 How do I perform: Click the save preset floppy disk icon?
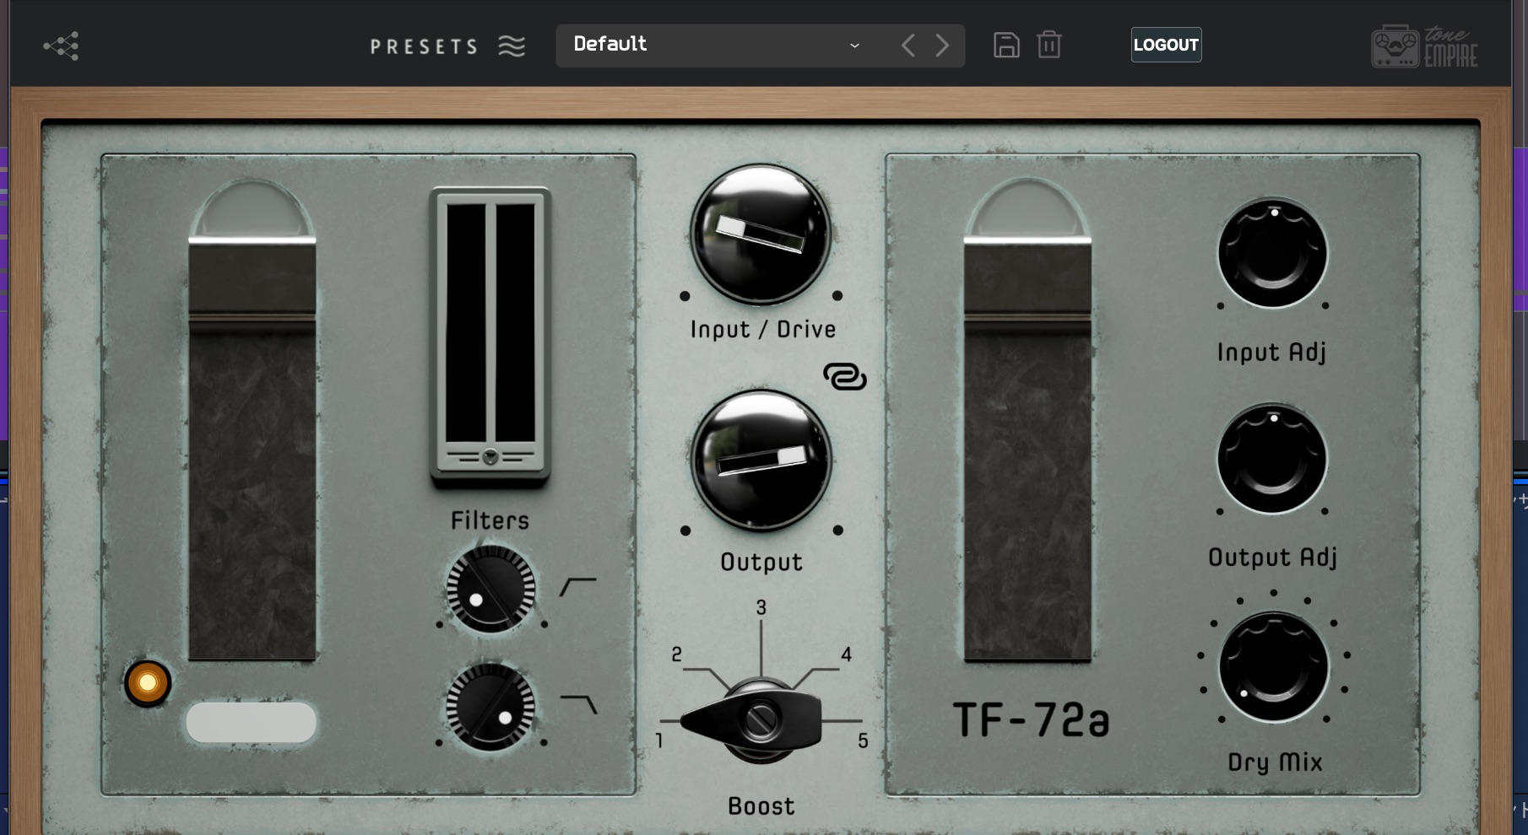tap(1005, 46)
